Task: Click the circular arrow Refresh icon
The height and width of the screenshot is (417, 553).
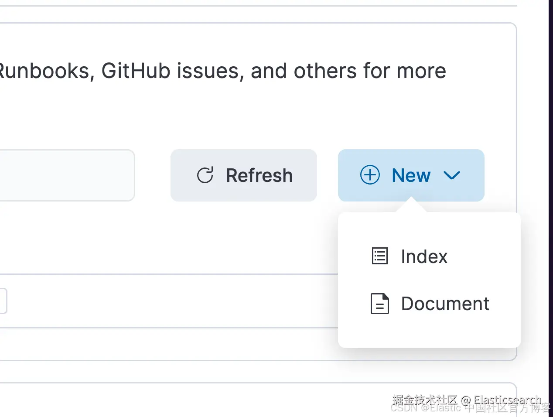Action: pyautogui.click(x=205, y=175)
